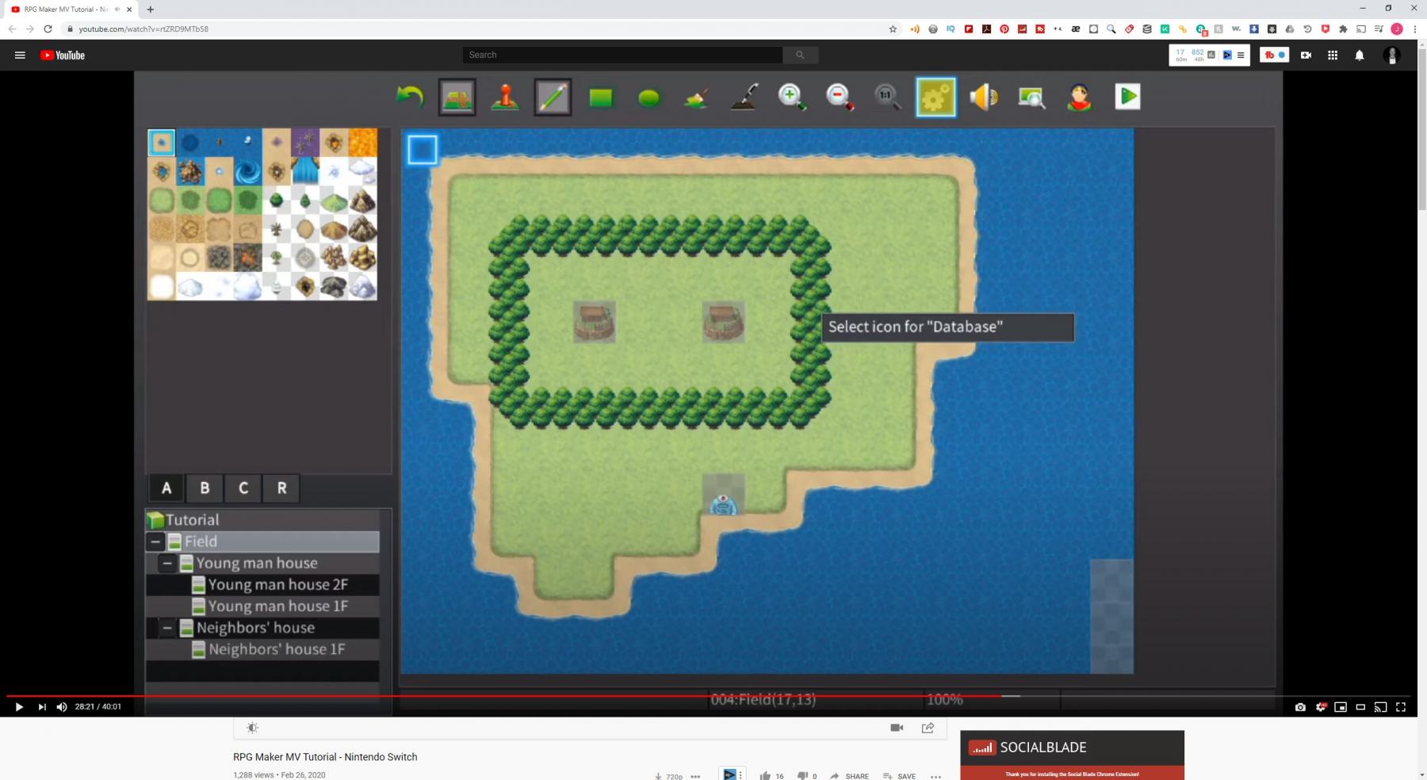The image size is (1427, 780).
Task: Bookmark this page with the star icon
Action: tap(893, 29)
